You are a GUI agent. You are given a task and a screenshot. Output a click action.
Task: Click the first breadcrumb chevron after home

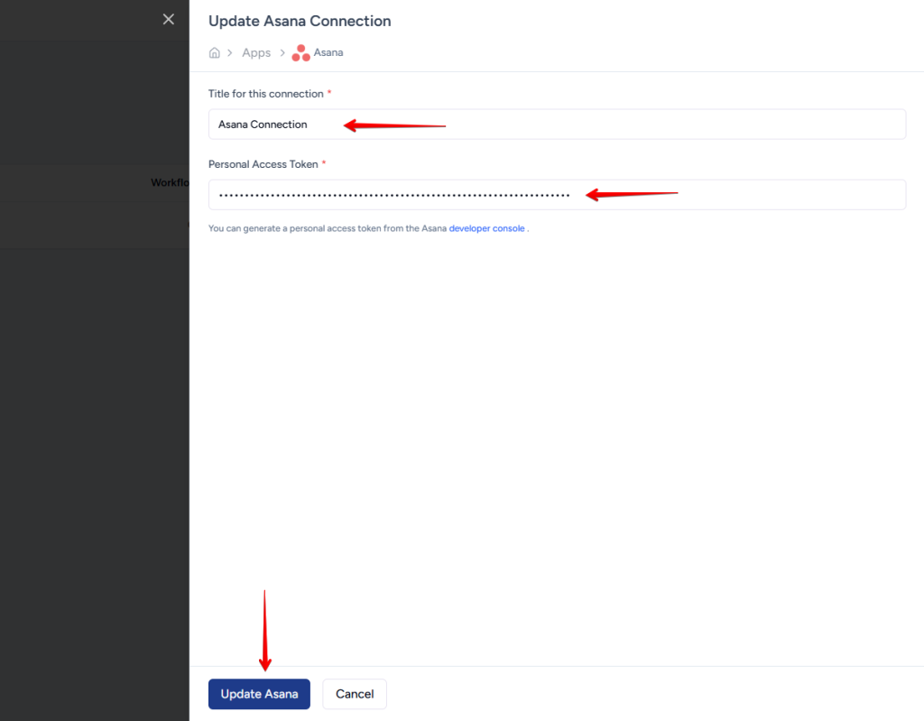[230, 53]
